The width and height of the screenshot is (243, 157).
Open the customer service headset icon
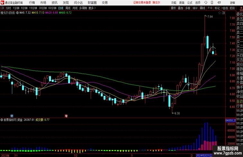click(206, 3)
